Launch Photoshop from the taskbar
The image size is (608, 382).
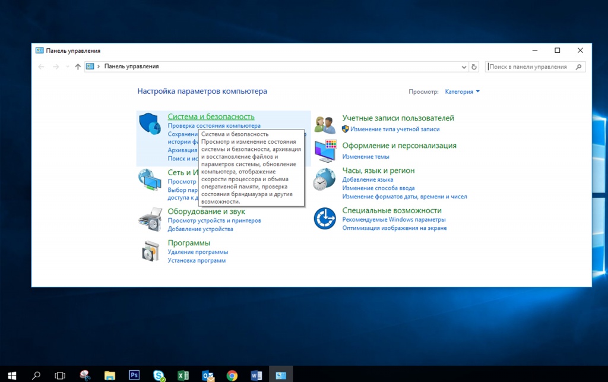(x=134, y=375)
